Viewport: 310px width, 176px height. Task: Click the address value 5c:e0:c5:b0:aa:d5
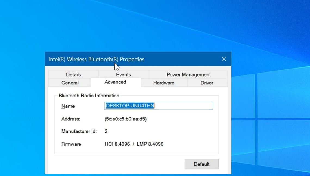(126, 119)
